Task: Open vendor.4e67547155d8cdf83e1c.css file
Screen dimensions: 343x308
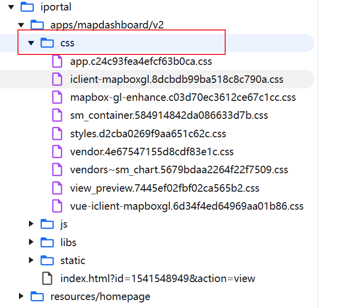Action: (x=152, y=152)
